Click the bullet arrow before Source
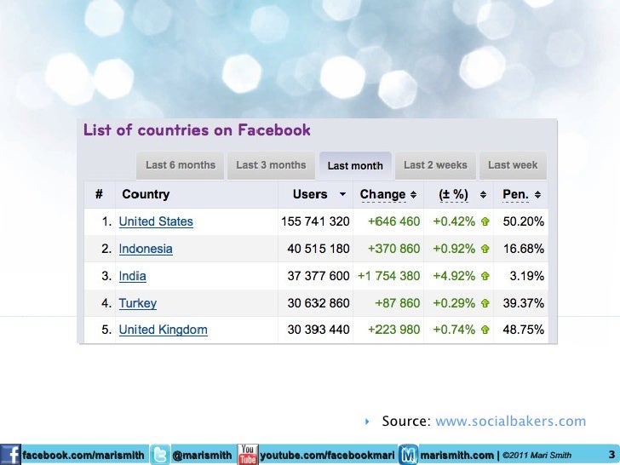This screenshot has width=620, height=465. 367,422
